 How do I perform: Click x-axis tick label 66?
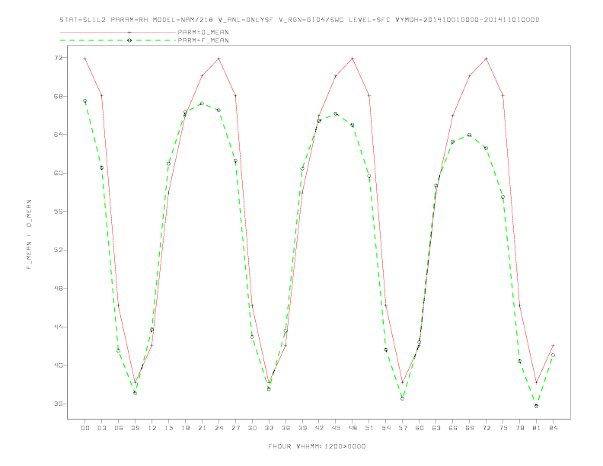point(453,428)
